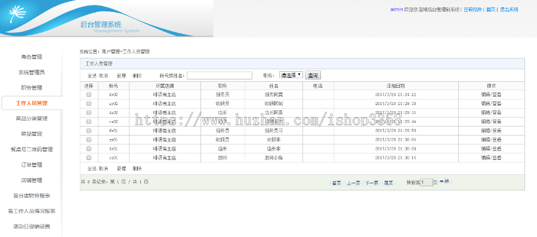537x237 pixels.
Task: Open 菜品分类管理 from the sidebar
Action: click(32, 118)
